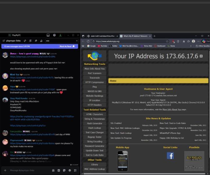This screenshot has height=175, width=210.
Task: Click the Facebook icon under Social Links
Action: coord(170,156)
